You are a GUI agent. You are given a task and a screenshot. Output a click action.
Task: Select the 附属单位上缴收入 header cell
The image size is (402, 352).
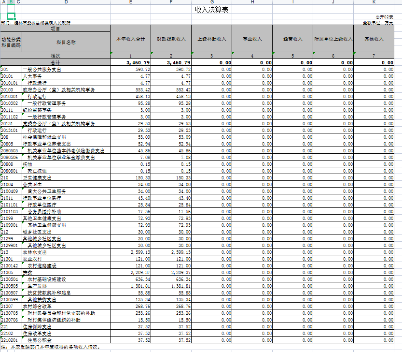[333, 39]
